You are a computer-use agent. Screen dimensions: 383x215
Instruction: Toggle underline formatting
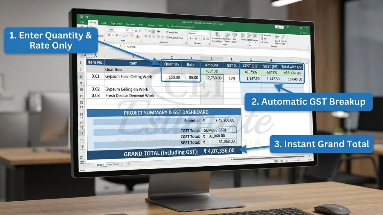117,35
